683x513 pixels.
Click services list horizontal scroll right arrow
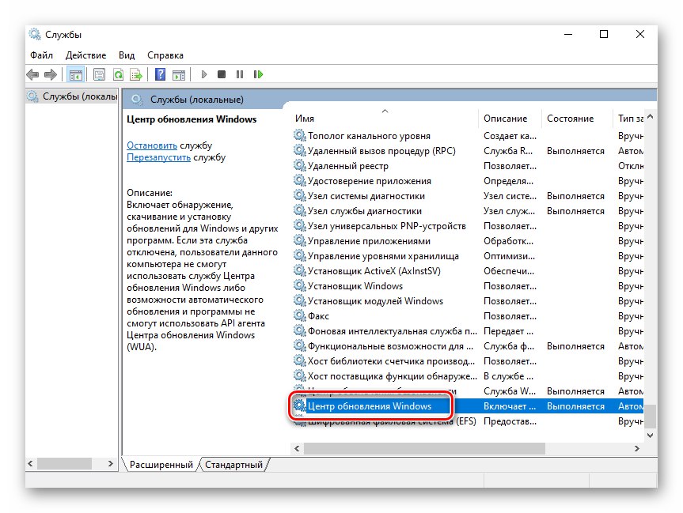pyautogui.click(x=637, y=448)
